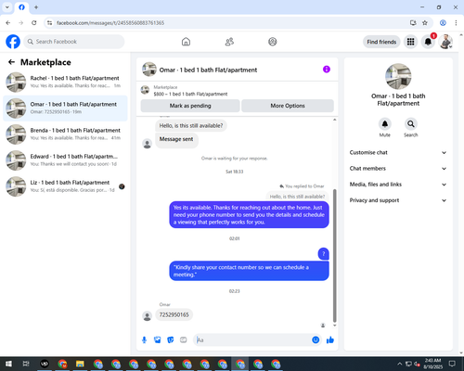464x371 pixels.
Task: Show hidden system tray icons
Action: coord(399,364)
